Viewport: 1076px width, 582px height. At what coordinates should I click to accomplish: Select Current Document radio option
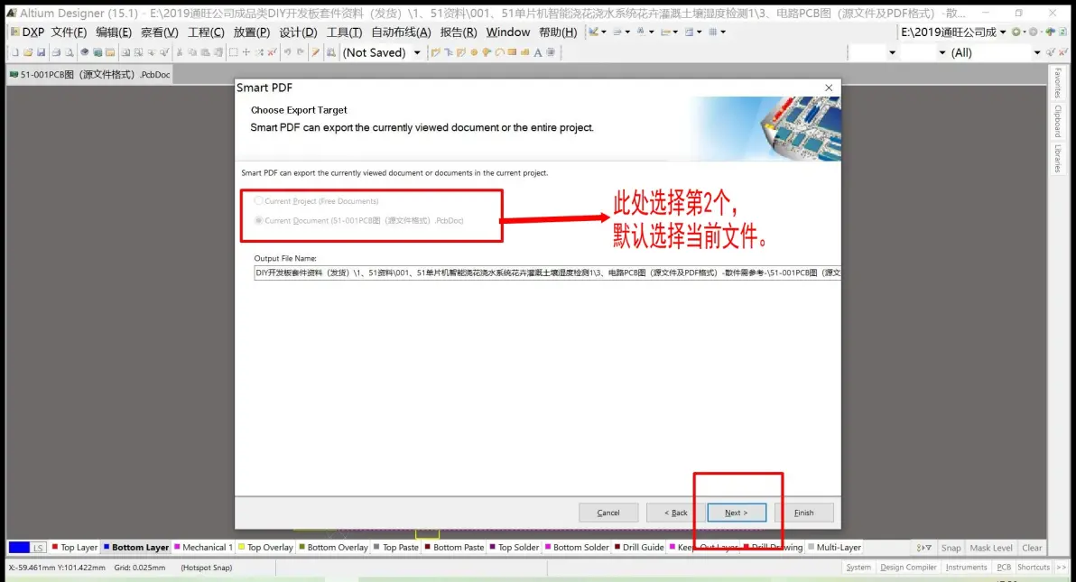(x=259, y=220)
